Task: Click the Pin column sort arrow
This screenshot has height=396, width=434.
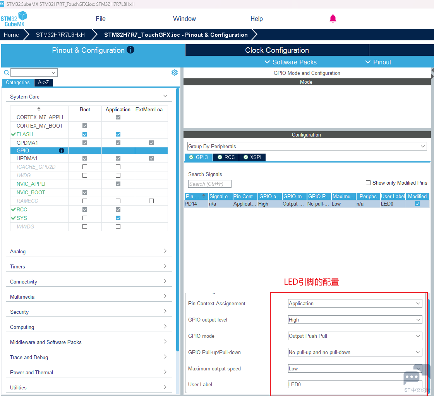Action: [x=204, y=196]
